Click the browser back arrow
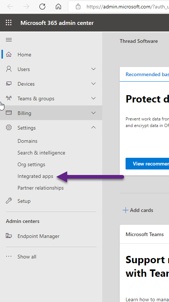The image size is (169, 302). (10, 7)
